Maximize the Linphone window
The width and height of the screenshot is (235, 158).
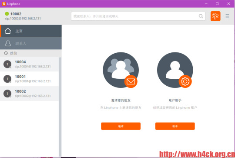pyautogui.click(x=217, y=4)
